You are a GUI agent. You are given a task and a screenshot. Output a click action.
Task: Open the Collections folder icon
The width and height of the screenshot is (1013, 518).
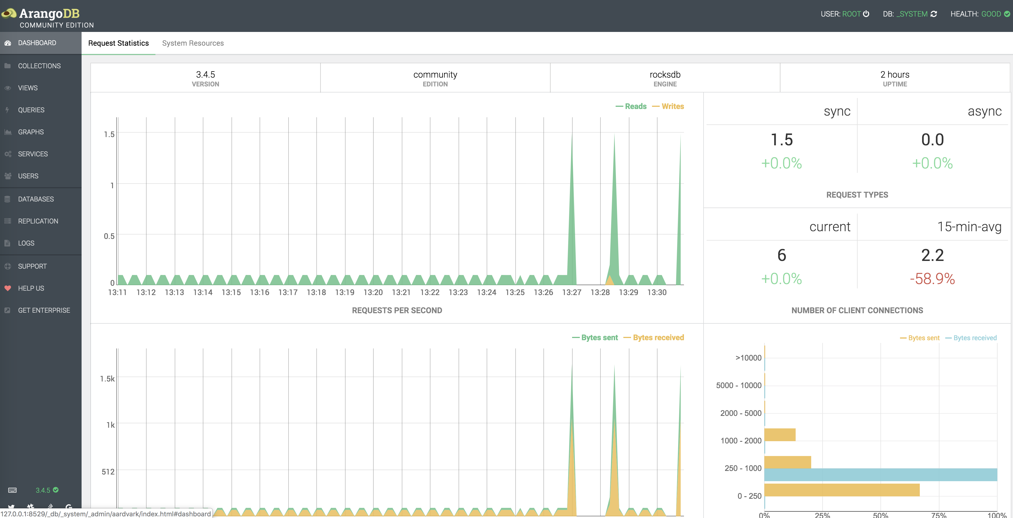coord(7,66)
